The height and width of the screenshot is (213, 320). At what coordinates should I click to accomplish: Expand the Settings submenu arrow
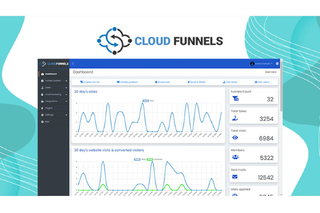(66, 115)
